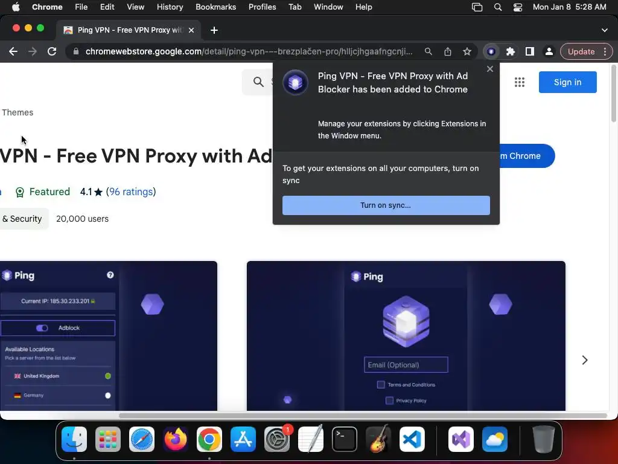
Task: Share this page from the address bar
Action: pyautogui.click(x=448, y=52)
